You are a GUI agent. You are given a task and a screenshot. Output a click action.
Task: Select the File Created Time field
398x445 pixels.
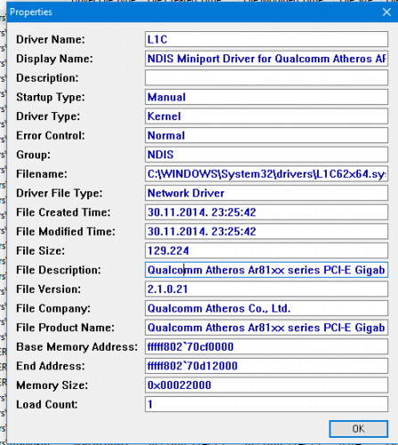266,212
